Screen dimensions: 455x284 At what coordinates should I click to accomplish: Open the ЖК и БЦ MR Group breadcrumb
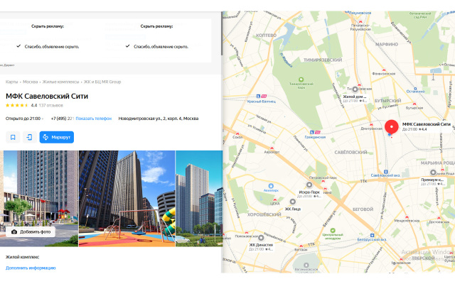point(102,82)
